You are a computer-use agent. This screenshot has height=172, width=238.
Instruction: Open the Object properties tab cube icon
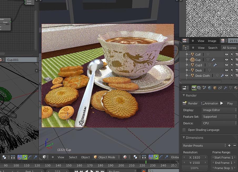(x=215, y=88)
